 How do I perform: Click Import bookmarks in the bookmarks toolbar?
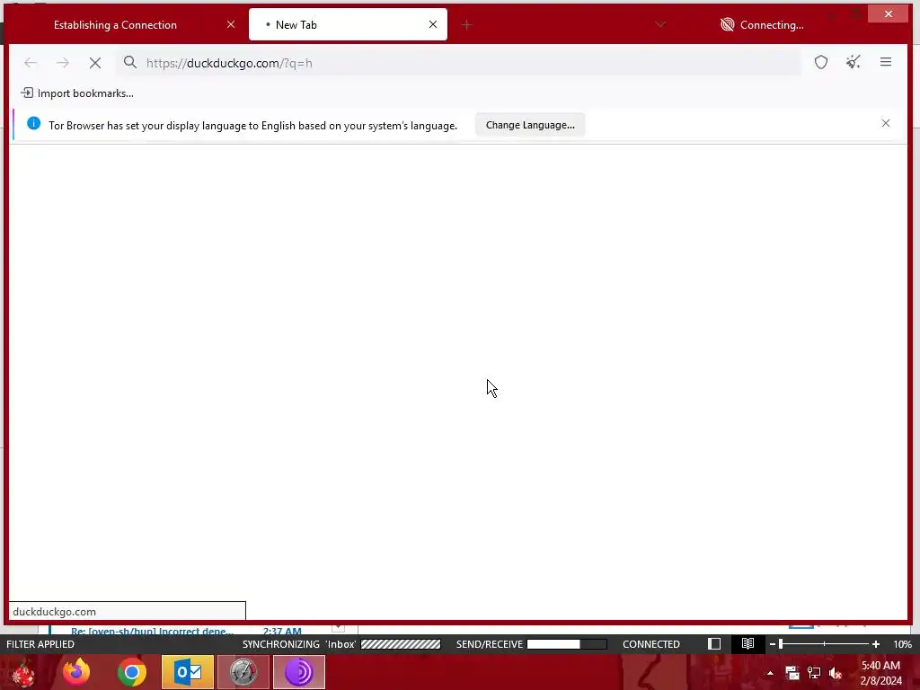click(77, 93)
